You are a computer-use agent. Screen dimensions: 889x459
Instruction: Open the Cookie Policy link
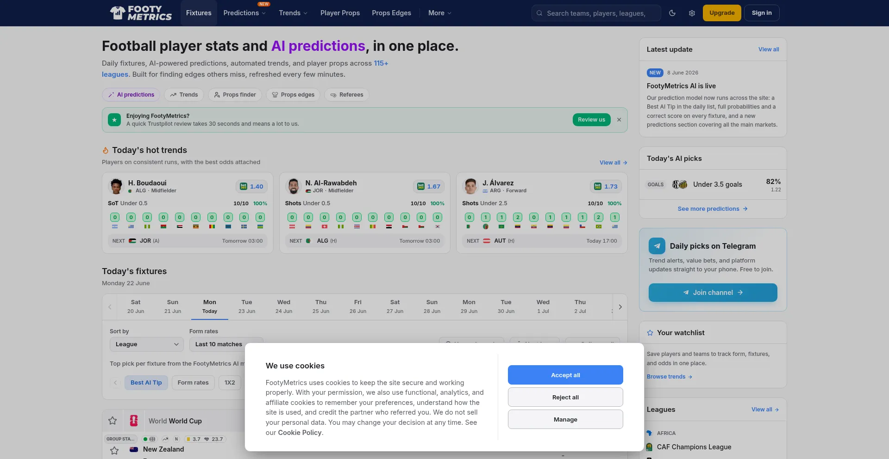(300, 433)
